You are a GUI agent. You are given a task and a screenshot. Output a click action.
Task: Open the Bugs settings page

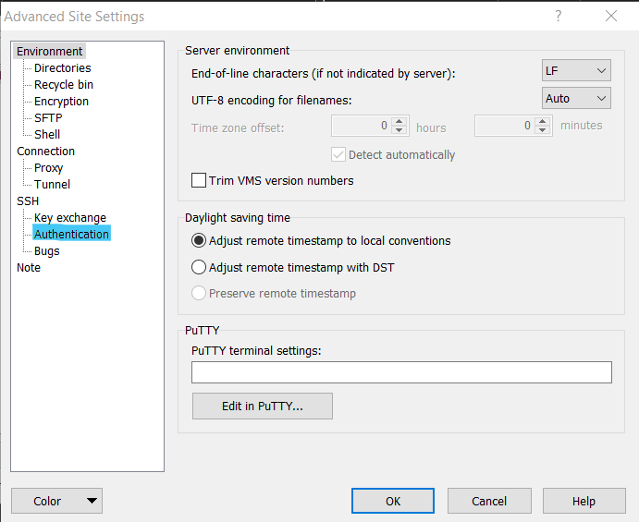(x=47, y=250)
